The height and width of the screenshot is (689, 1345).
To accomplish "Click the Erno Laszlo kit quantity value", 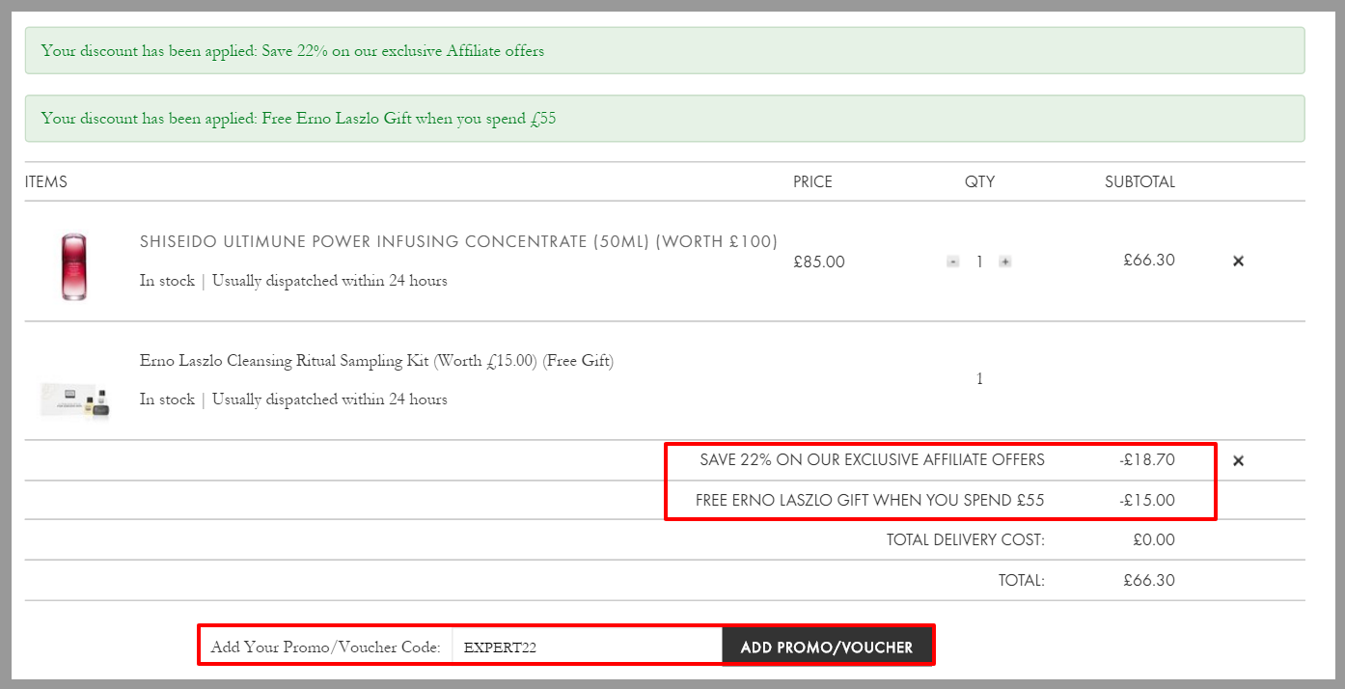I will 979,379.
